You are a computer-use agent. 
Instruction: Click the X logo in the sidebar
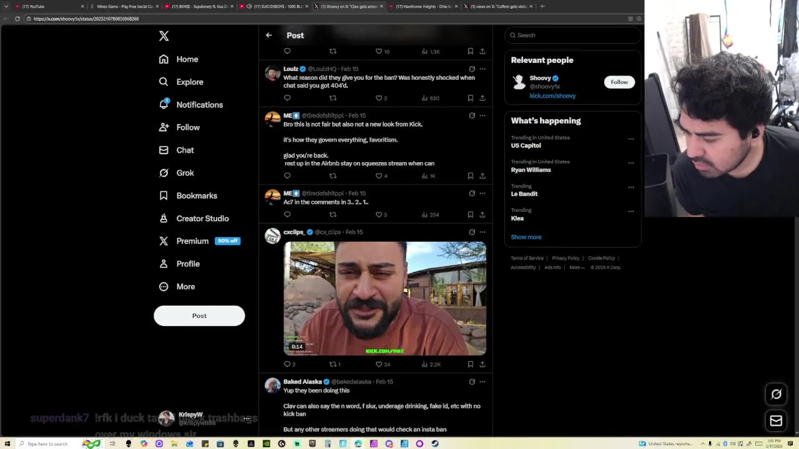[x=164, y=36]
